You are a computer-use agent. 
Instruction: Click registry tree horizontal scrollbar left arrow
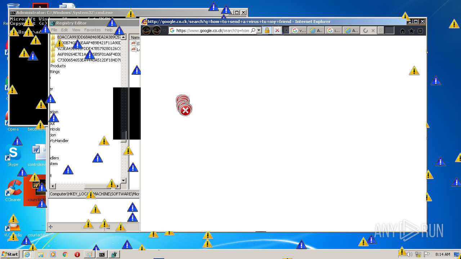pyautogui.click(x=53, y=186)
